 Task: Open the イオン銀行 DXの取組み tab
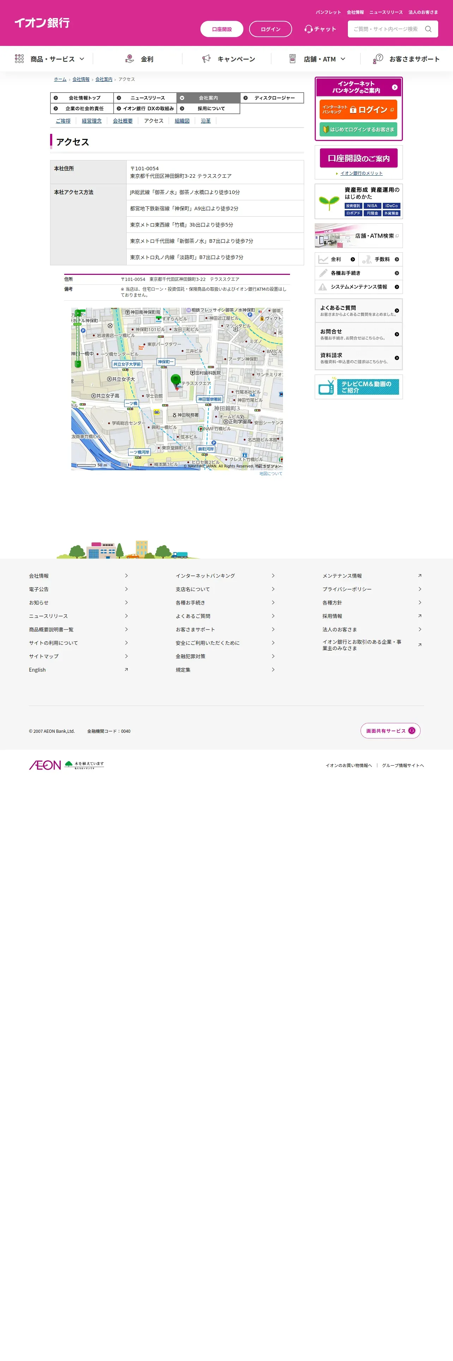pos(145,108)
